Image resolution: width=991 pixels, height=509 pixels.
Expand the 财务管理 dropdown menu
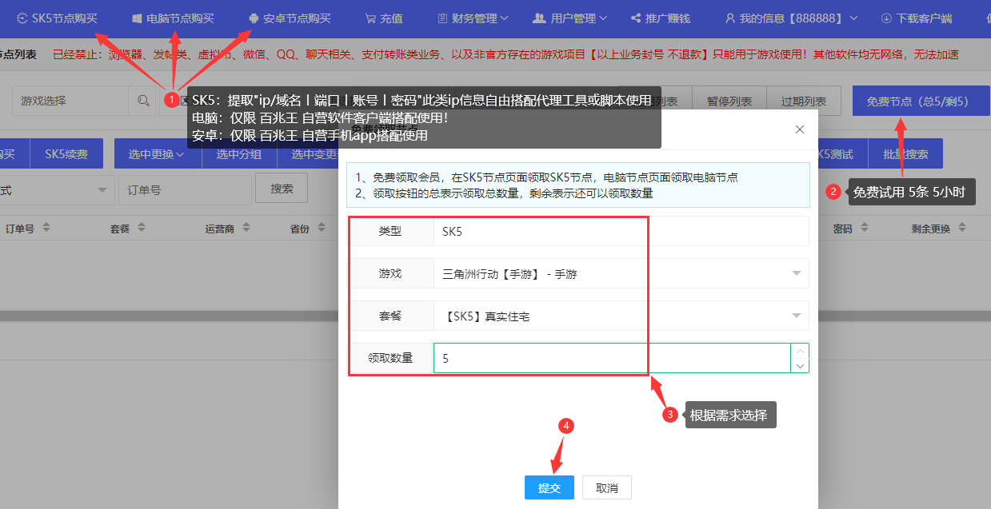click(476, 18)
